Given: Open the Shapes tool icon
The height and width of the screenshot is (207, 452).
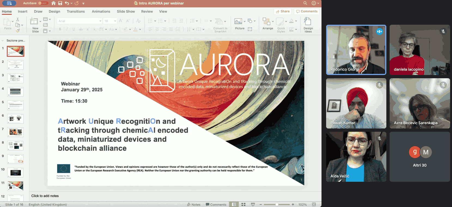Looking at the screenshot, I should tap(250, 21).
